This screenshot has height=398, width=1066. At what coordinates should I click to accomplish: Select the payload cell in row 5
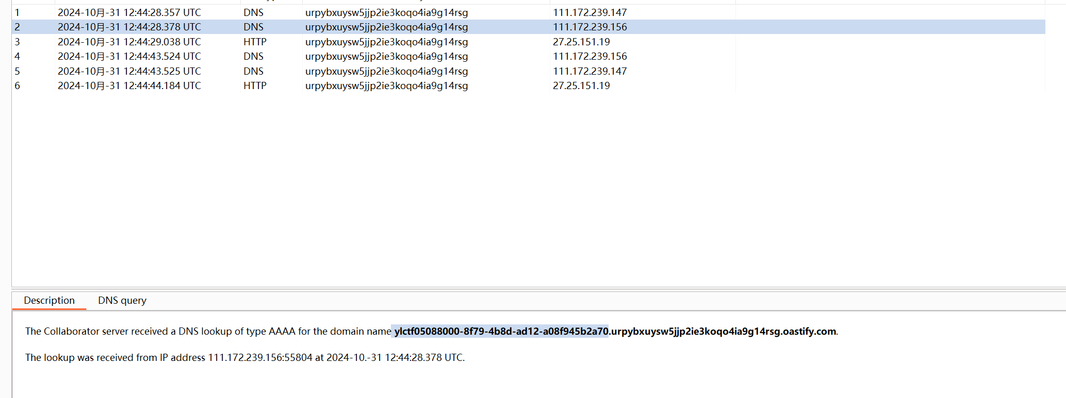pyautogui.click(x=386, y=71)
